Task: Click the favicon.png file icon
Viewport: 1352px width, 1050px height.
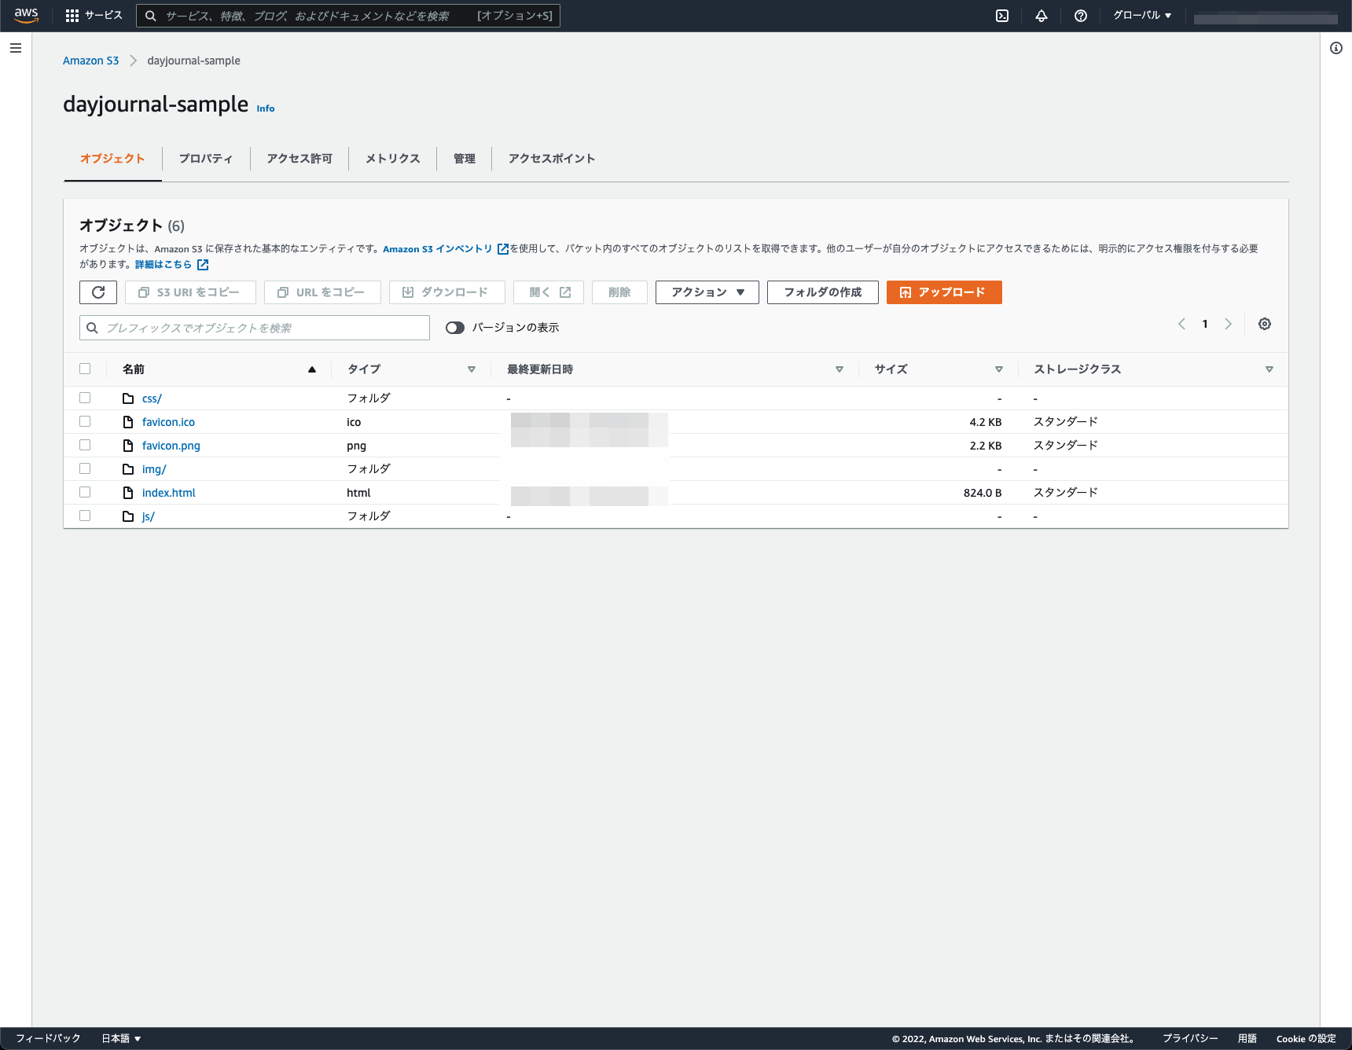Action: click(x=128, y=446)
